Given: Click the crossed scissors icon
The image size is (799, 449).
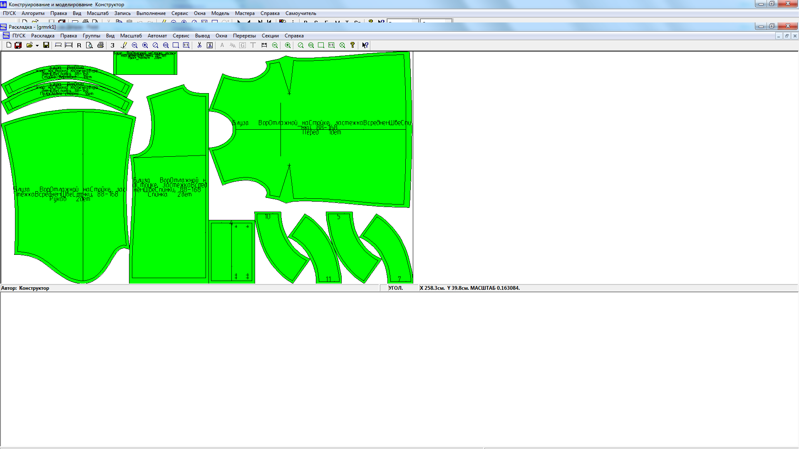Looking at the screenshot, I should pos(210,45).
